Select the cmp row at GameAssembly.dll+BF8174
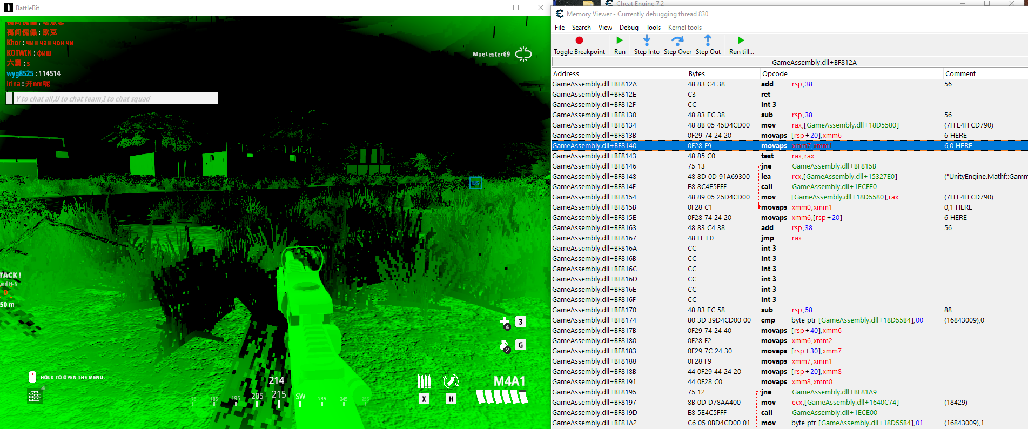Image resolution: width=1028 pixels, height=429 pixels. [790, 320]
